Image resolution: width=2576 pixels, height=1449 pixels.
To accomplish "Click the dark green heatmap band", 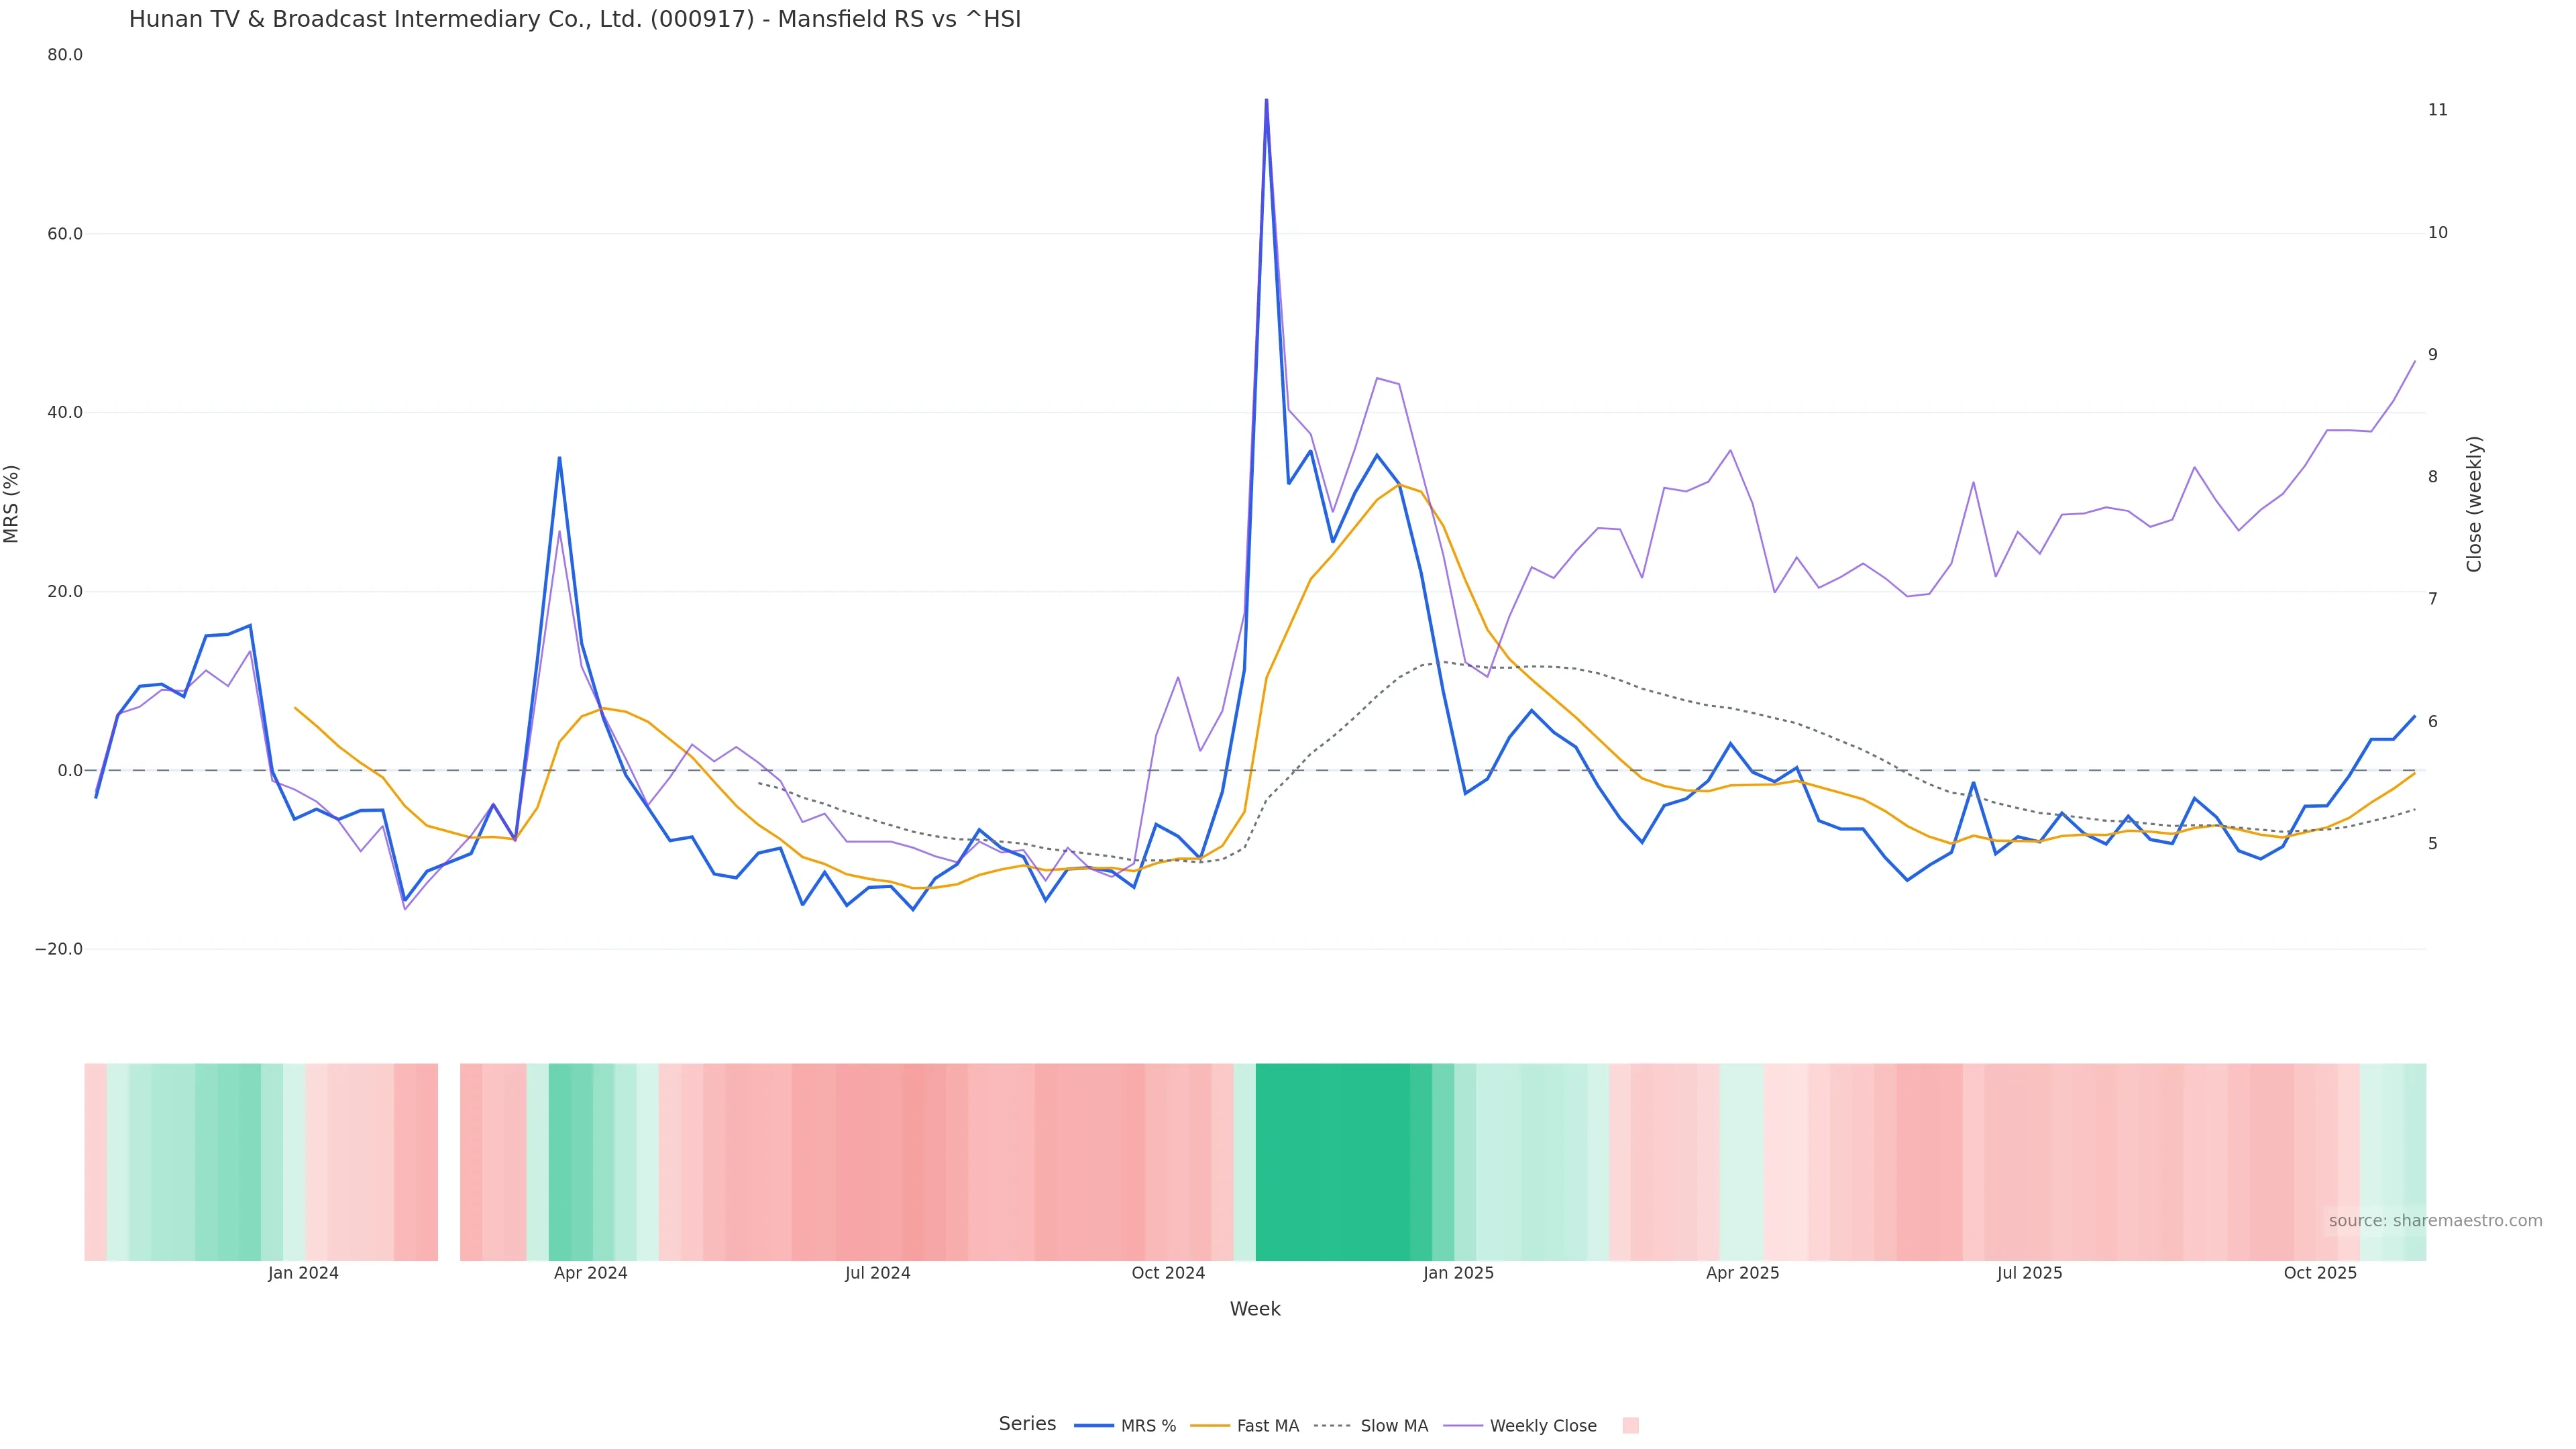I will [1332, 1162].
